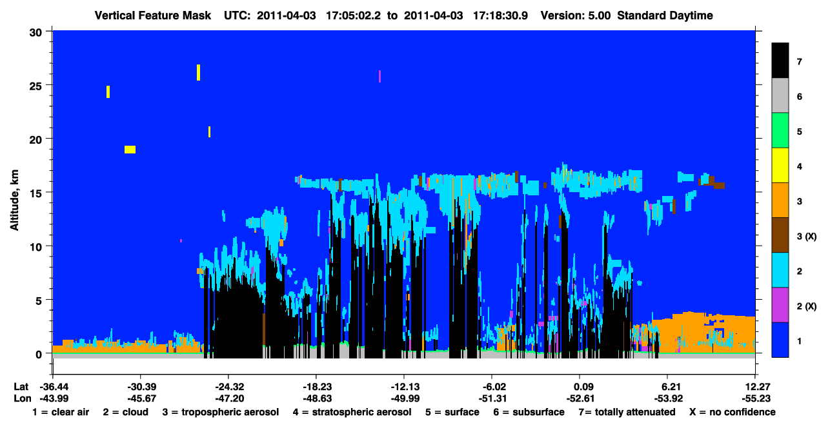Click latitude value '-36.44'
Screen dimensions: 839x430
[x=53, y=387]
